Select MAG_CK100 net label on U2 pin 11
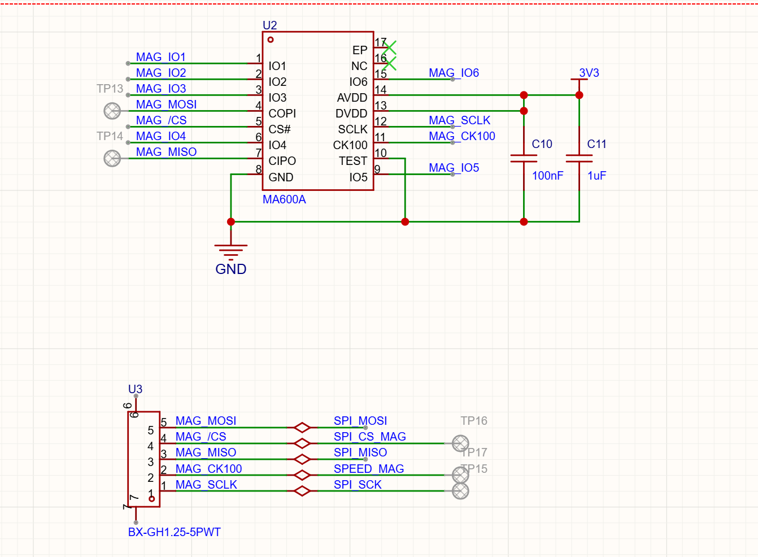Screen dimensions: 758x557 (461, 136)
